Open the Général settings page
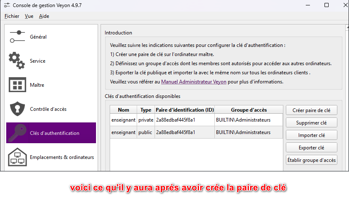Viewport: 349px width, 210px height. (x=51, y=37)
